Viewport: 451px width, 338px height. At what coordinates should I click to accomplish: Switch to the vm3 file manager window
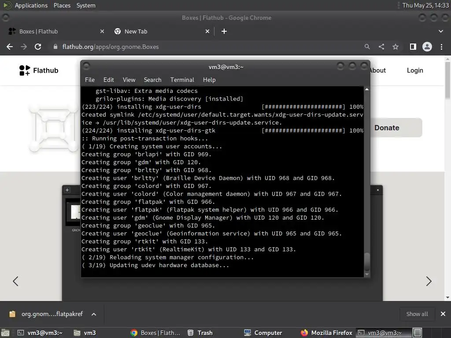(x=85, y=333)
